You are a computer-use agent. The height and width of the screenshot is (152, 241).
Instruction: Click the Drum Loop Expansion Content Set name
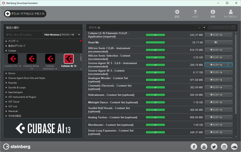[111, 132]
